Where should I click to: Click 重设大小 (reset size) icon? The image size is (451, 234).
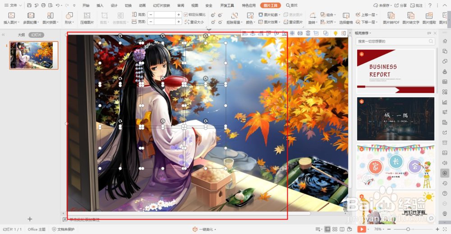(x=194, y=22)
